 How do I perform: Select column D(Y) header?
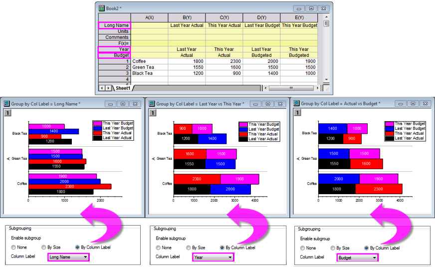261,17
